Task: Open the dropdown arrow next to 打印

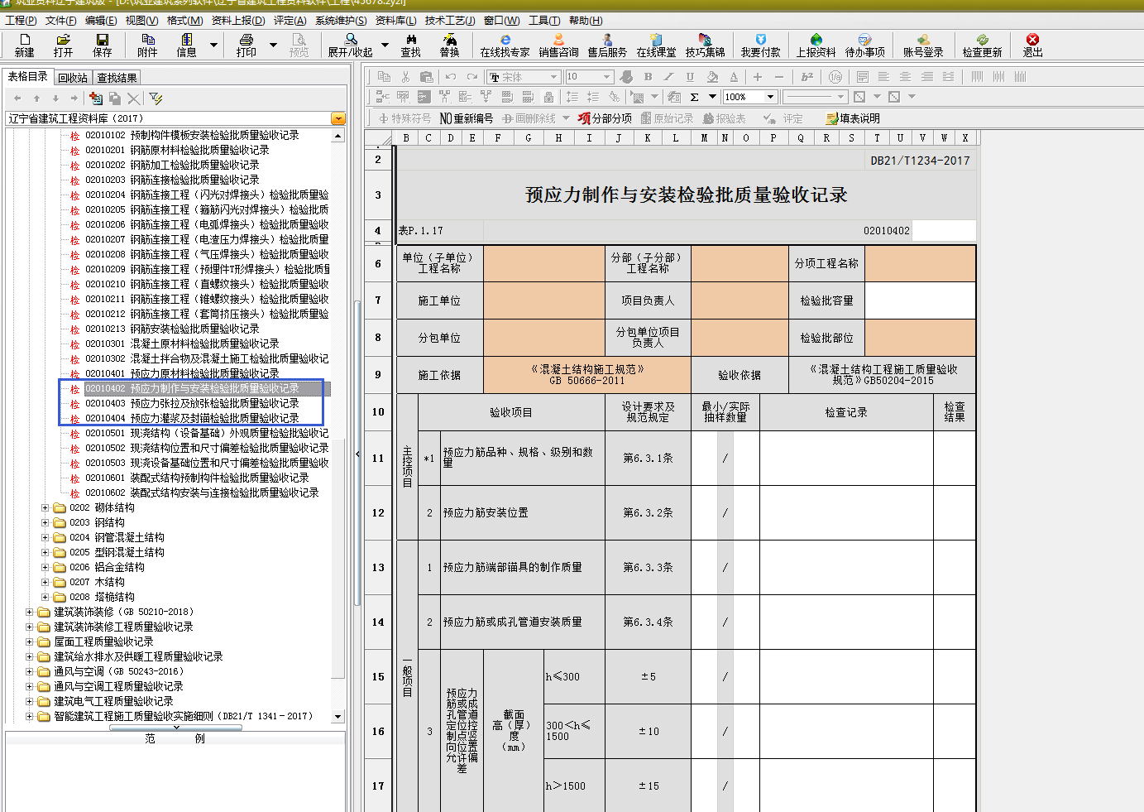Action: 273,45
